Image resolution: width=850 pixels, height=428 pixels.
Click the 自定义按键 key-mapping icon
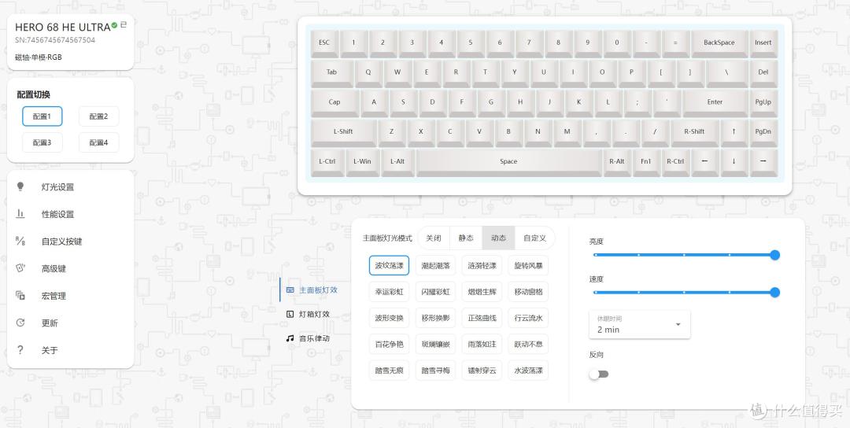pyautogui.click(x=20, y=241)
